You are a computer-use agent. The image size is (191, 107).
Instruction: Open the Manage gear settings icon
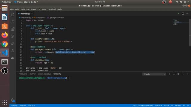pos(13,100)
